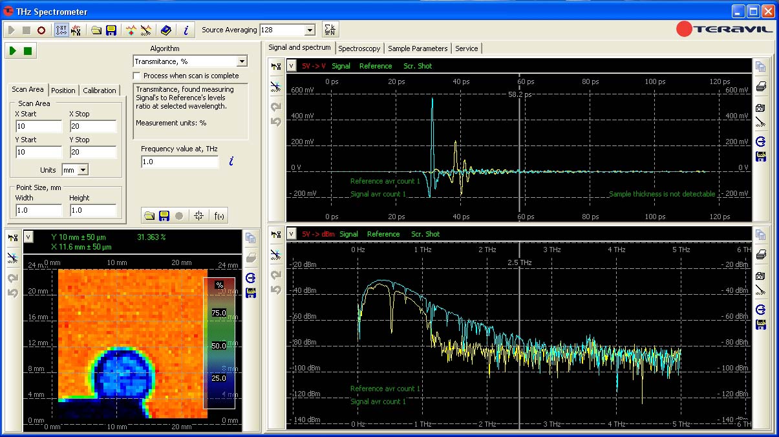Screen dimensions: 779x437
Task: Open the Source Averaging dropdown
Action: point(310,30)
